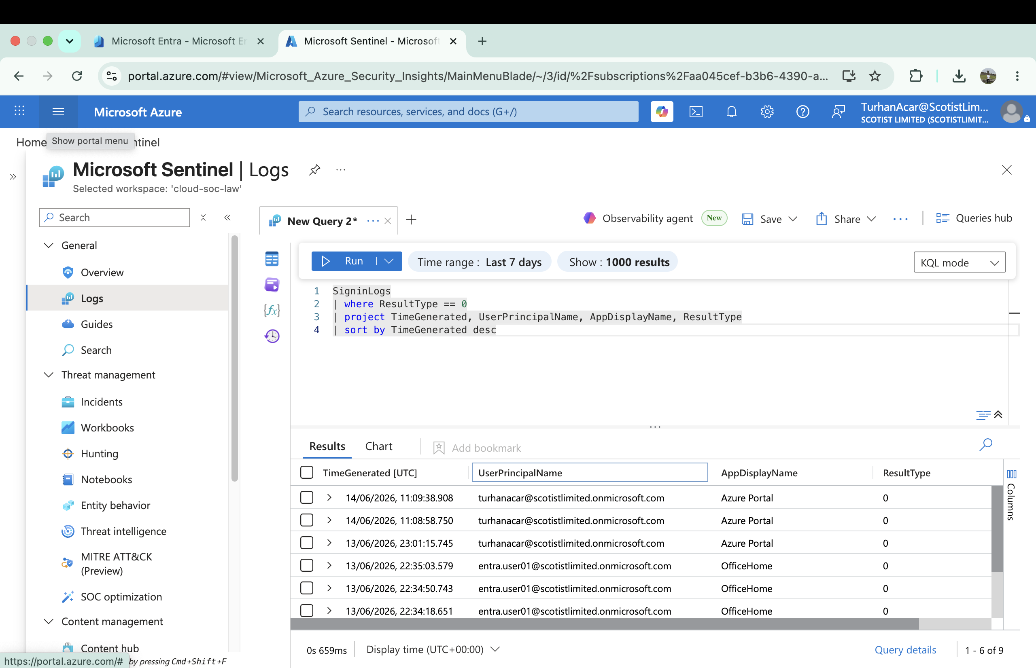Open more options next to Sentinel Logs title
The width and height of the screenshot is (1036, 668).
click(x=341, y=169)
